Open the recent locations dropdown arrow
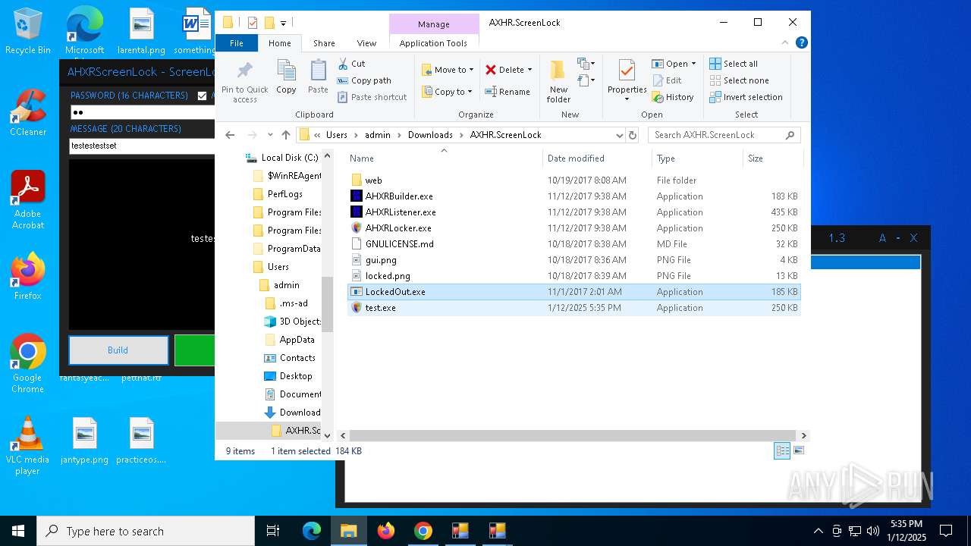Screen dimensions: 971x546 tap(270, 135)
